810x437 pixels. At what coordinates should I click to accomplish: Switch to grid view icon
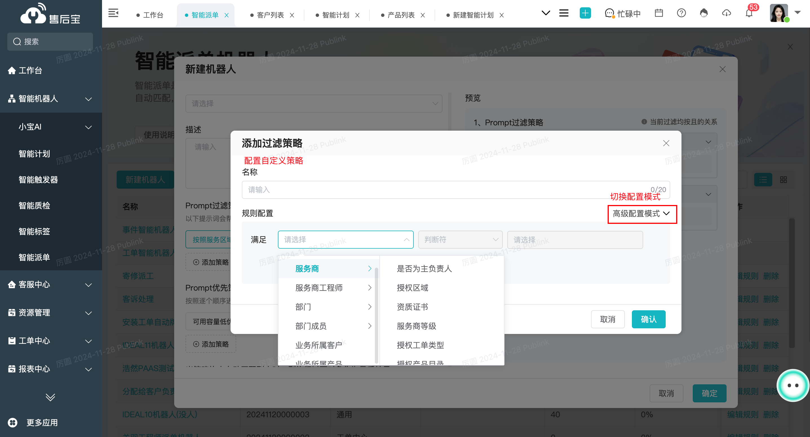pyautogui.click(x=783, y=180)
